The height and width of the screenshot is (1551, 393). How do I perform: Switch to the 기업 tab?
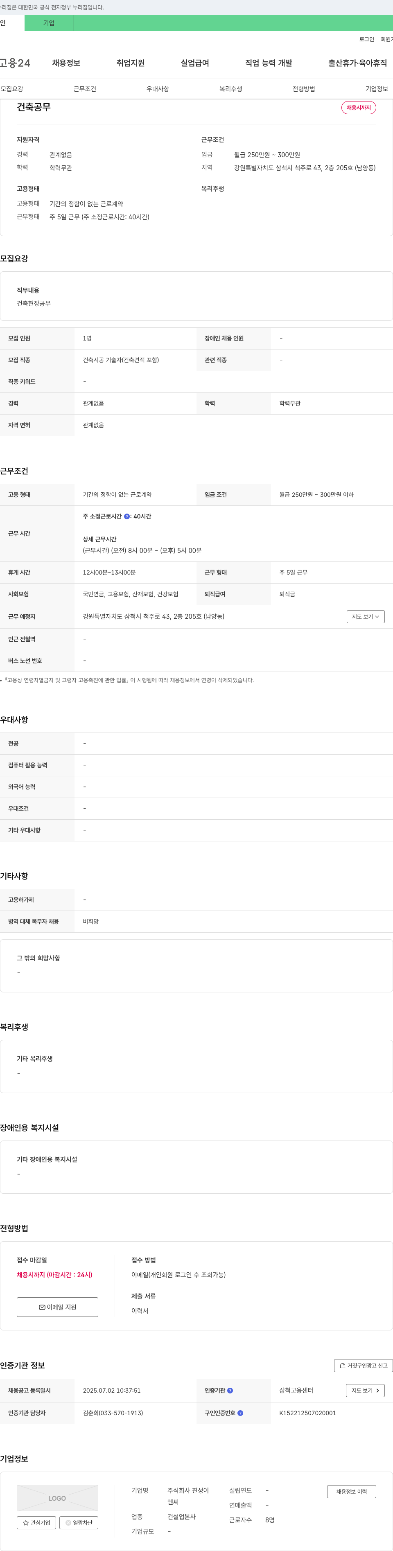[49, 23]
